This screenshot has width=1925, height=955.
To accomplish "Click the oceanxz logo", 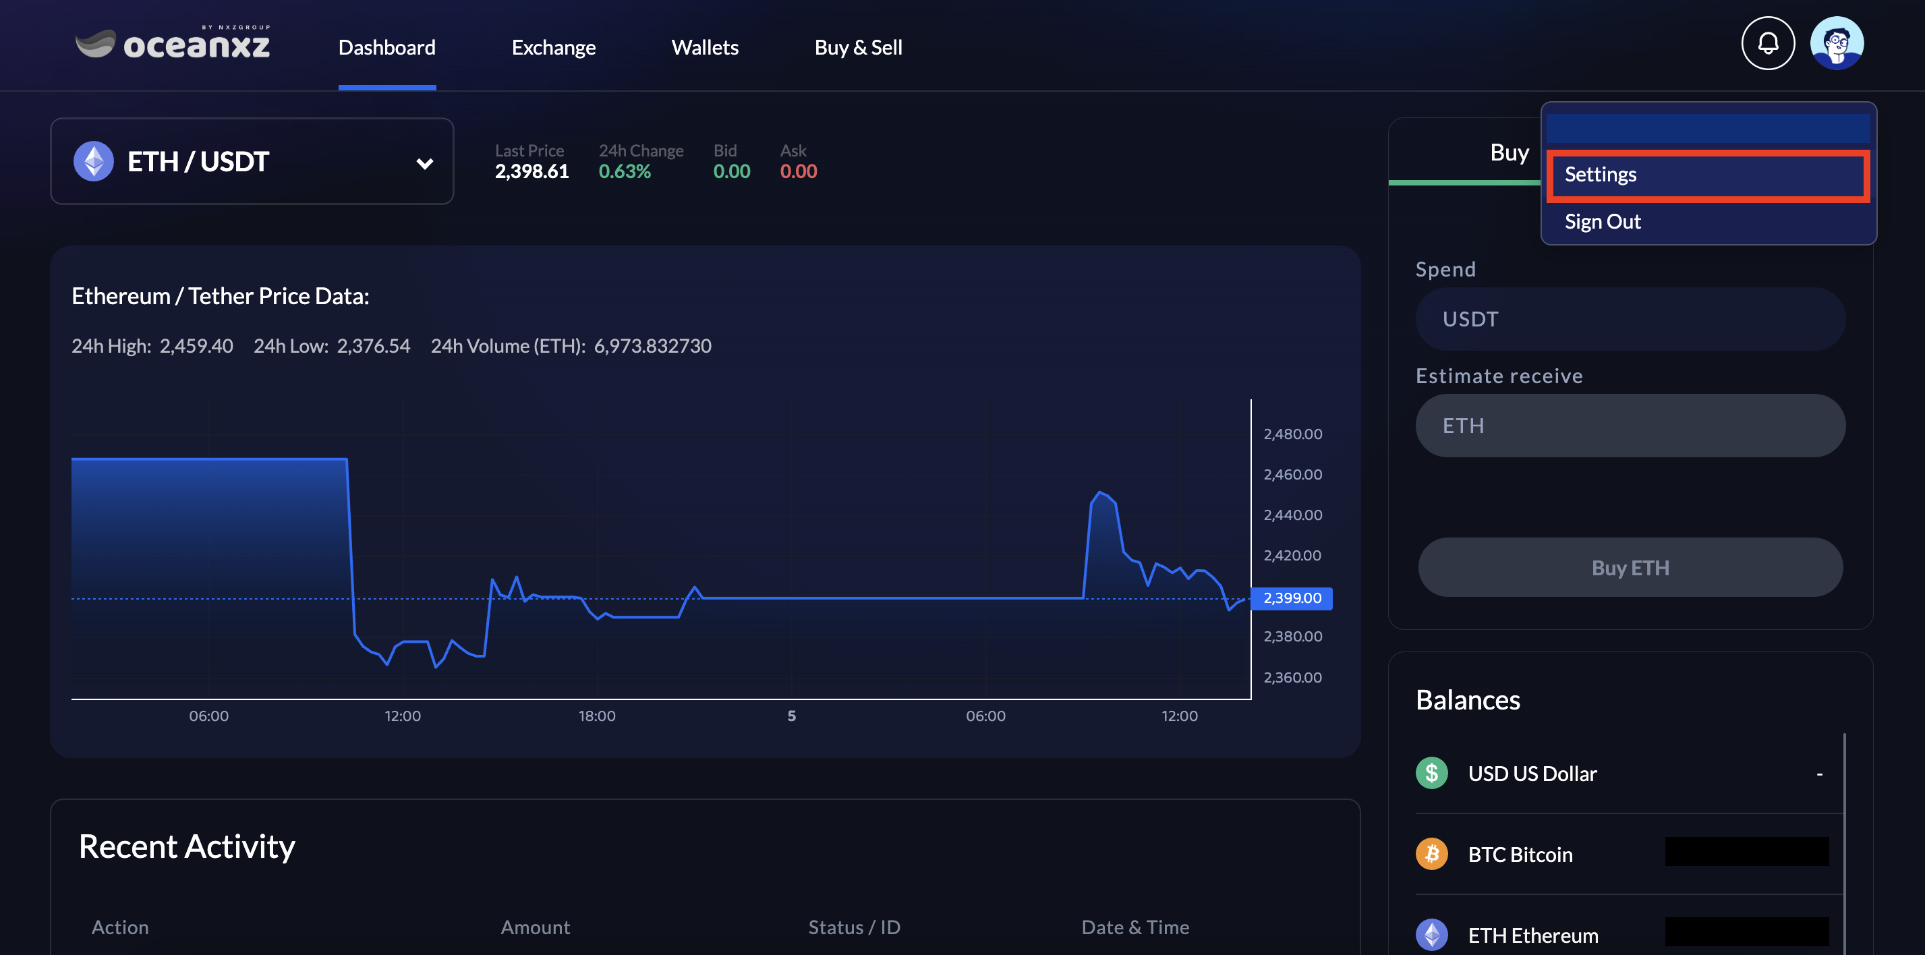I will coord(173,43).
